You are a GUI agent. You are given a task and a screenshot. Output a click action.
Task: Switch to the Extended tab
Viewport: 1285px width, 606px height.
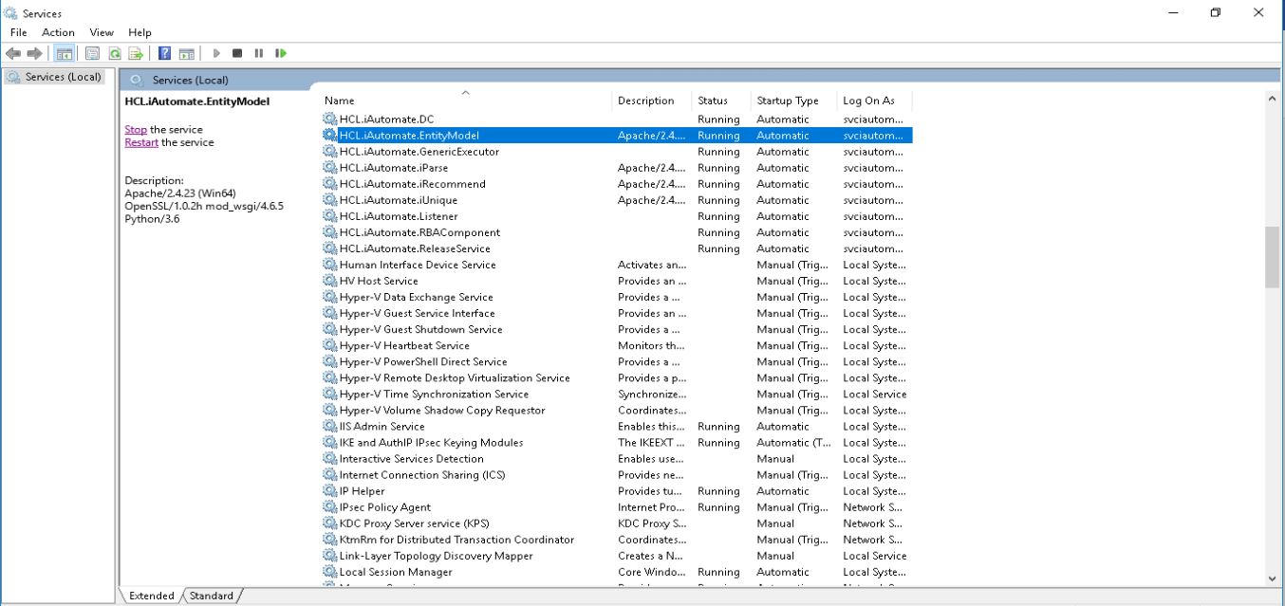150,596
